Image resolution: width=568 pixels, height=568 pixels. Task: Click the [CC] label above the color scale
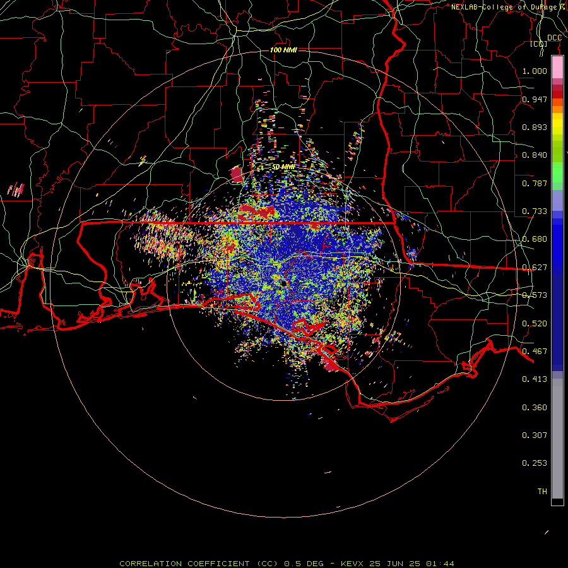coord(539,44)
